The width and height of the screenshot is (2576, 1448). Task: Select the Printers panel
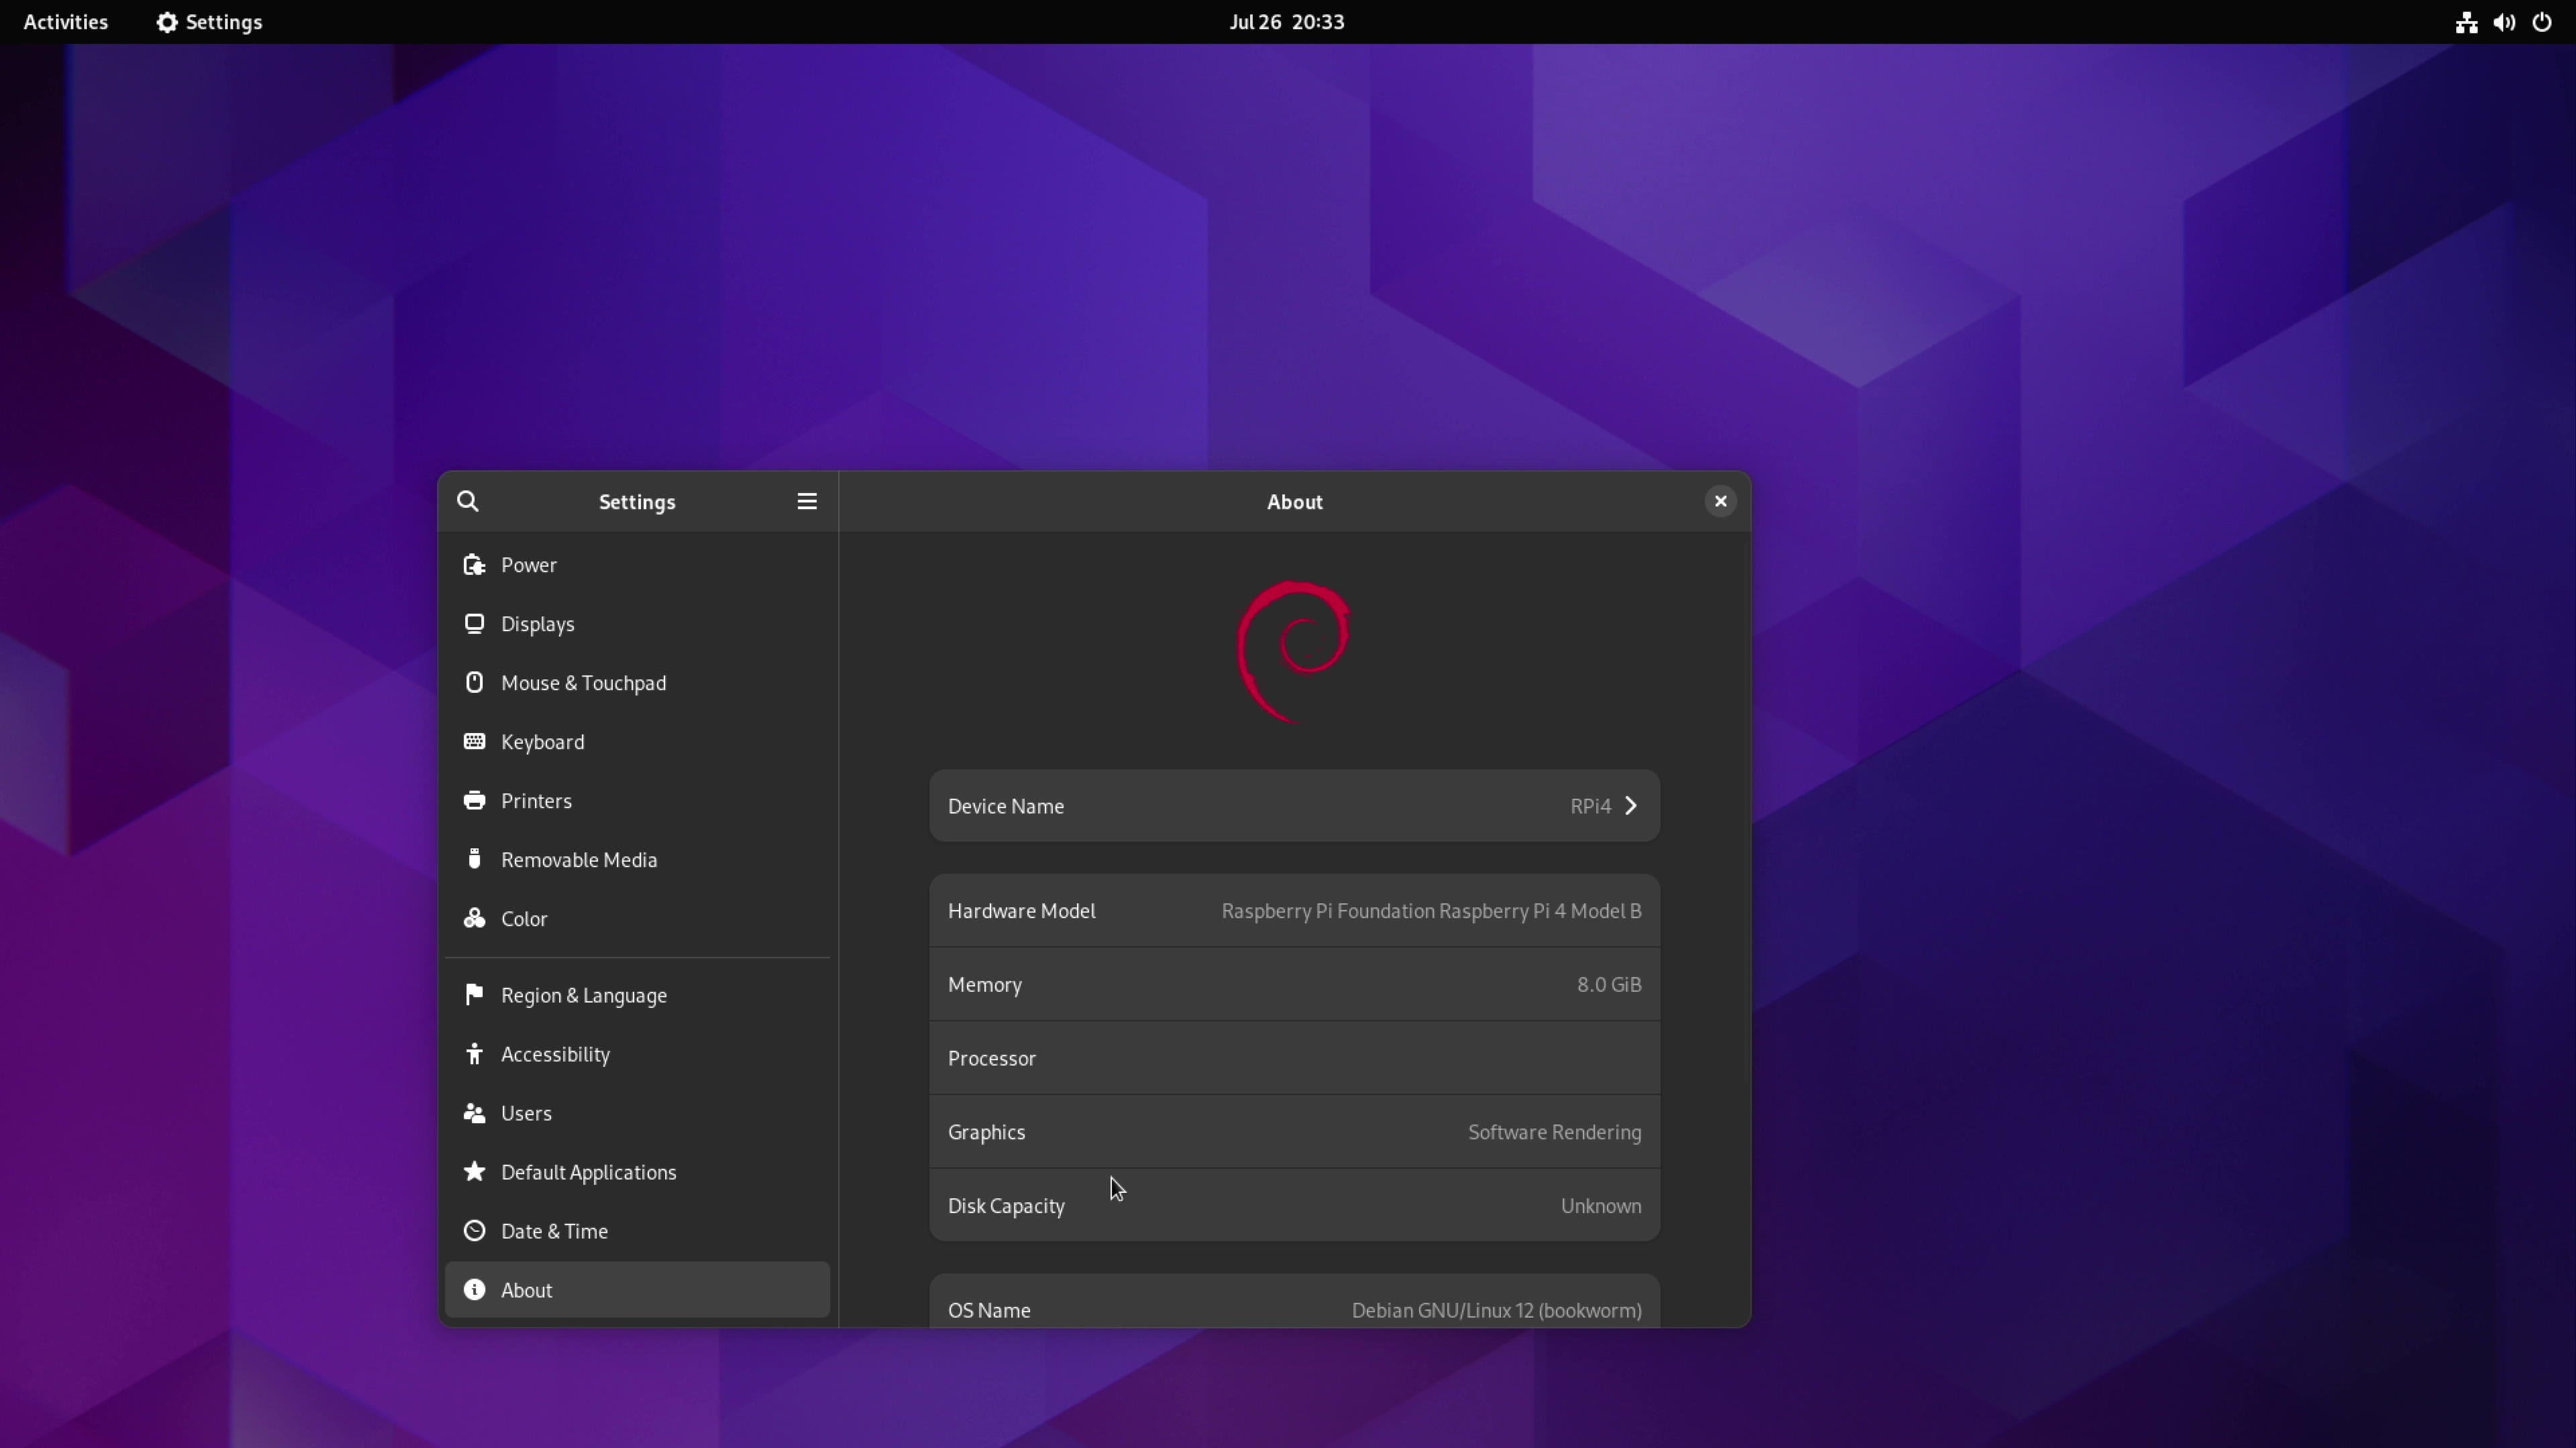(x=637, y=800)
